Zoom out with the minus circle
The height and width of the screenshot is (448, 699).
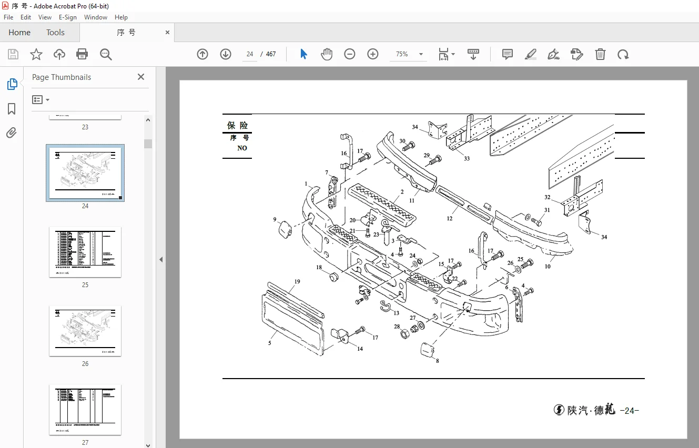(x=350, y=54)
